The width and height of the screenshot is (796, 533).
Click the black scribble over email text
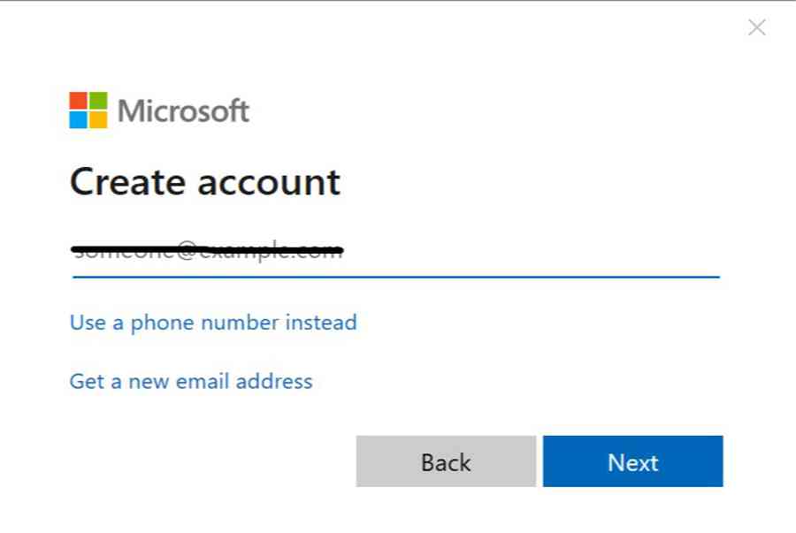point(207,249)
